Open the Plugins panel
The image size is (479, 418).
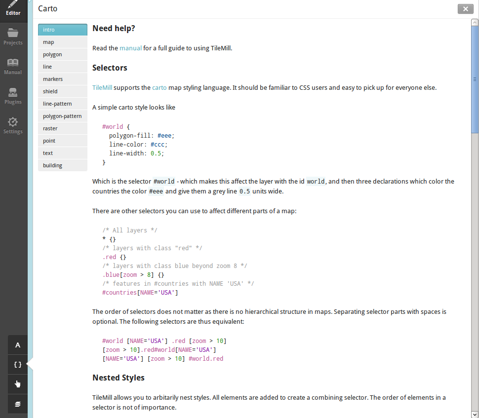13,96
